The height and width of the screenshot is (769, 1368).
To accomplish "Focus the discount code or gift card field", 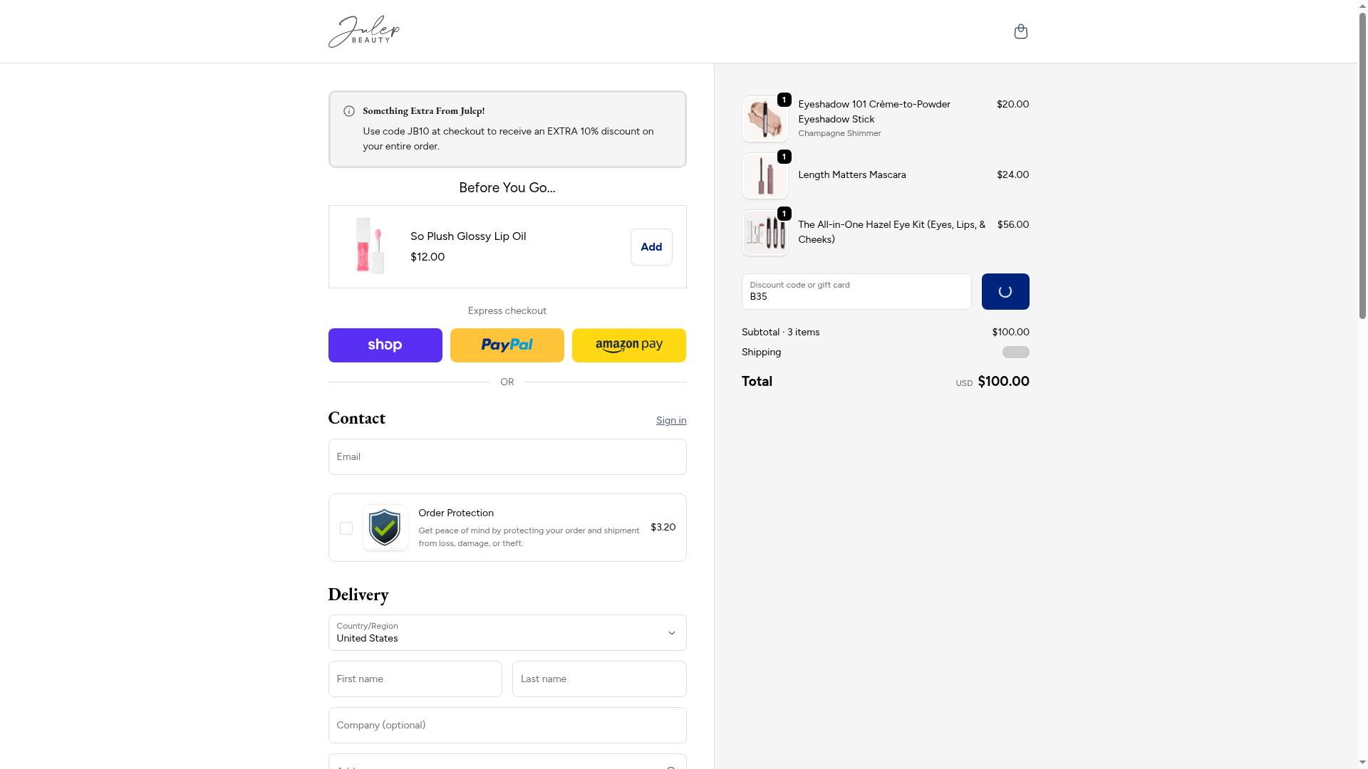I will pos(856,292).
